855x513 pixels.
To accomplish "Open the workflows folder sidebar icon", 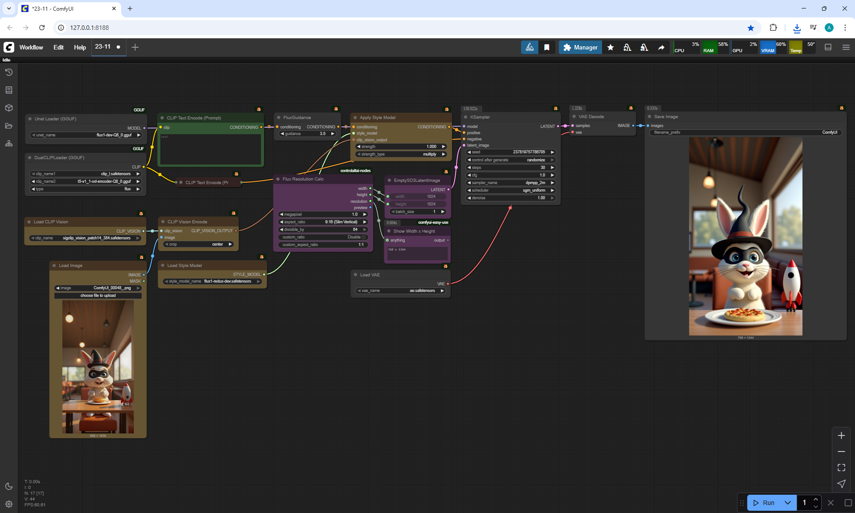I will 9,126.
